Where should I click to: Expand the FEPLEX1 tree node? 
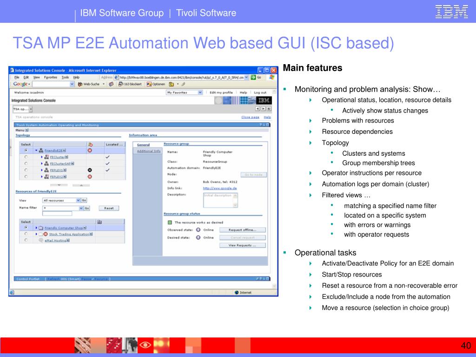pos(41,170)
